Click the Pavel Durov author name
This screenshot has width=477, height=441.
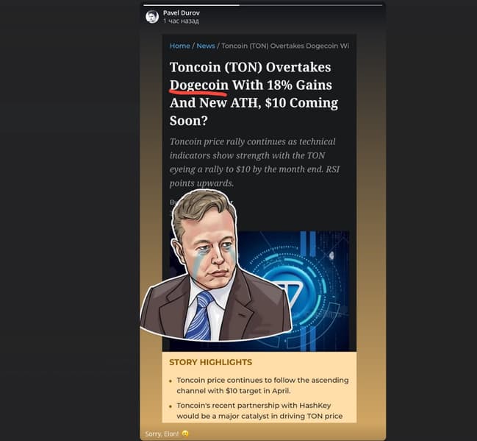(x=182, y=13)
